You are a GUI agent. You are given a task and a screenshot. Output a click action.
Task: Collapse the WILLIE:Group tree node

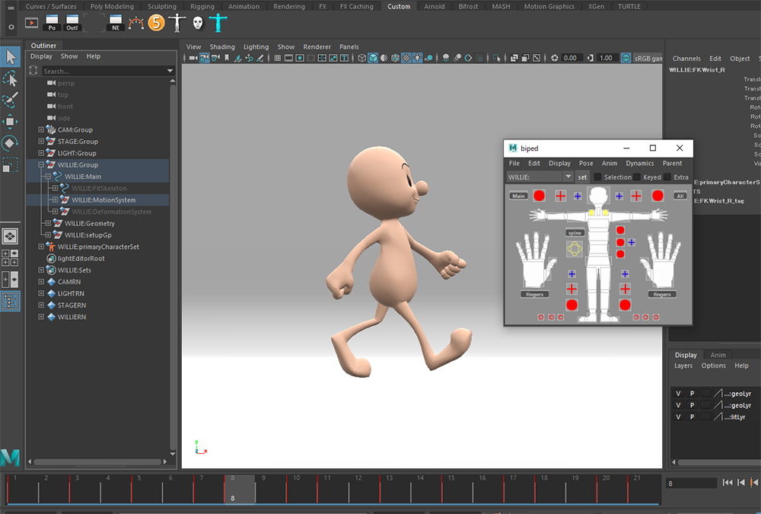point(41,165)
